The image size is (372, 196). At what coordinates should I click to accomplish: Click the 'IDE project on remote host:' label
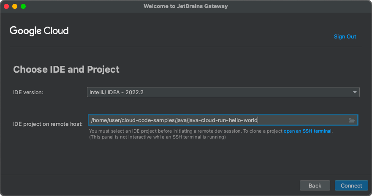48,124
